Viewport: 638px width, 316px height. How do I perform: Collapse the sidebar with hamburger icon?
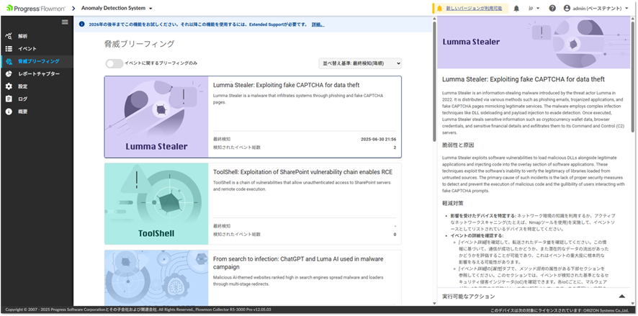[x=65, y=22]
